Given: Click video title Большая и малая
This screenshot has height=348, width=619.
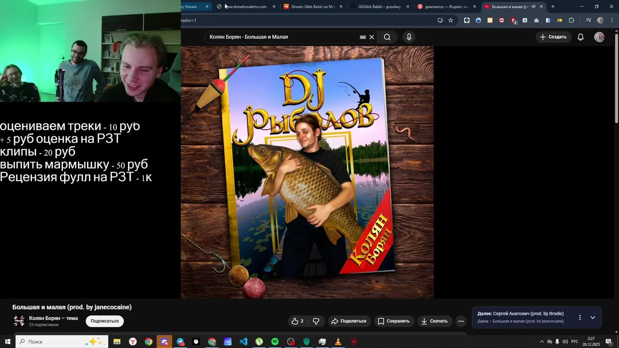Looking at the screenshot, I should (x=72, y=307).
